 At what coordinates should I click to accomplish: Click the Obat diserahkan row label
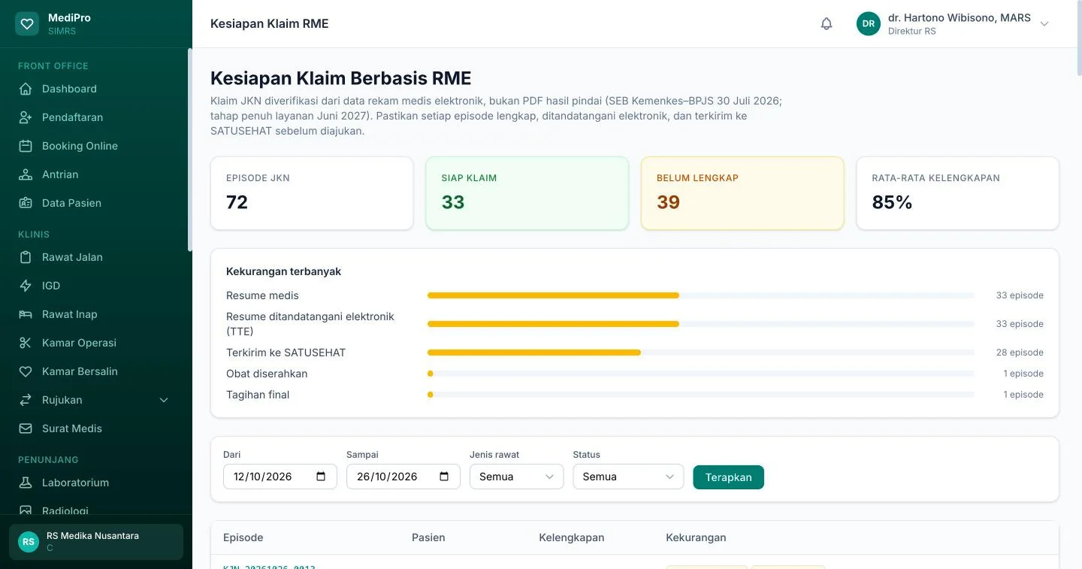pyautogui.click(x=267, y=374)
